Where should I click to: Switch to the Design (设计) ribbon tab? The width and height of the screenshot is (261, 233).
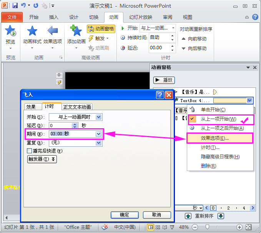click(73, 17)
